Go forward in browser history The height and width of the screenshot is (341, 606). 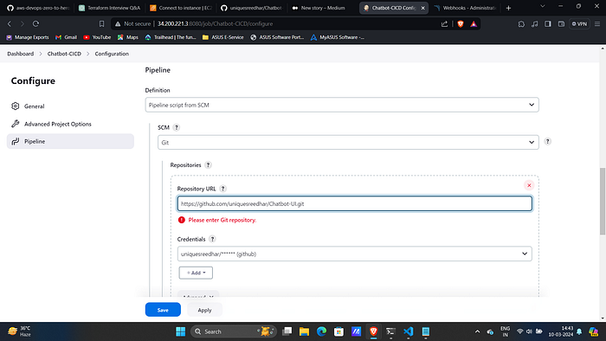pos(23,23)
